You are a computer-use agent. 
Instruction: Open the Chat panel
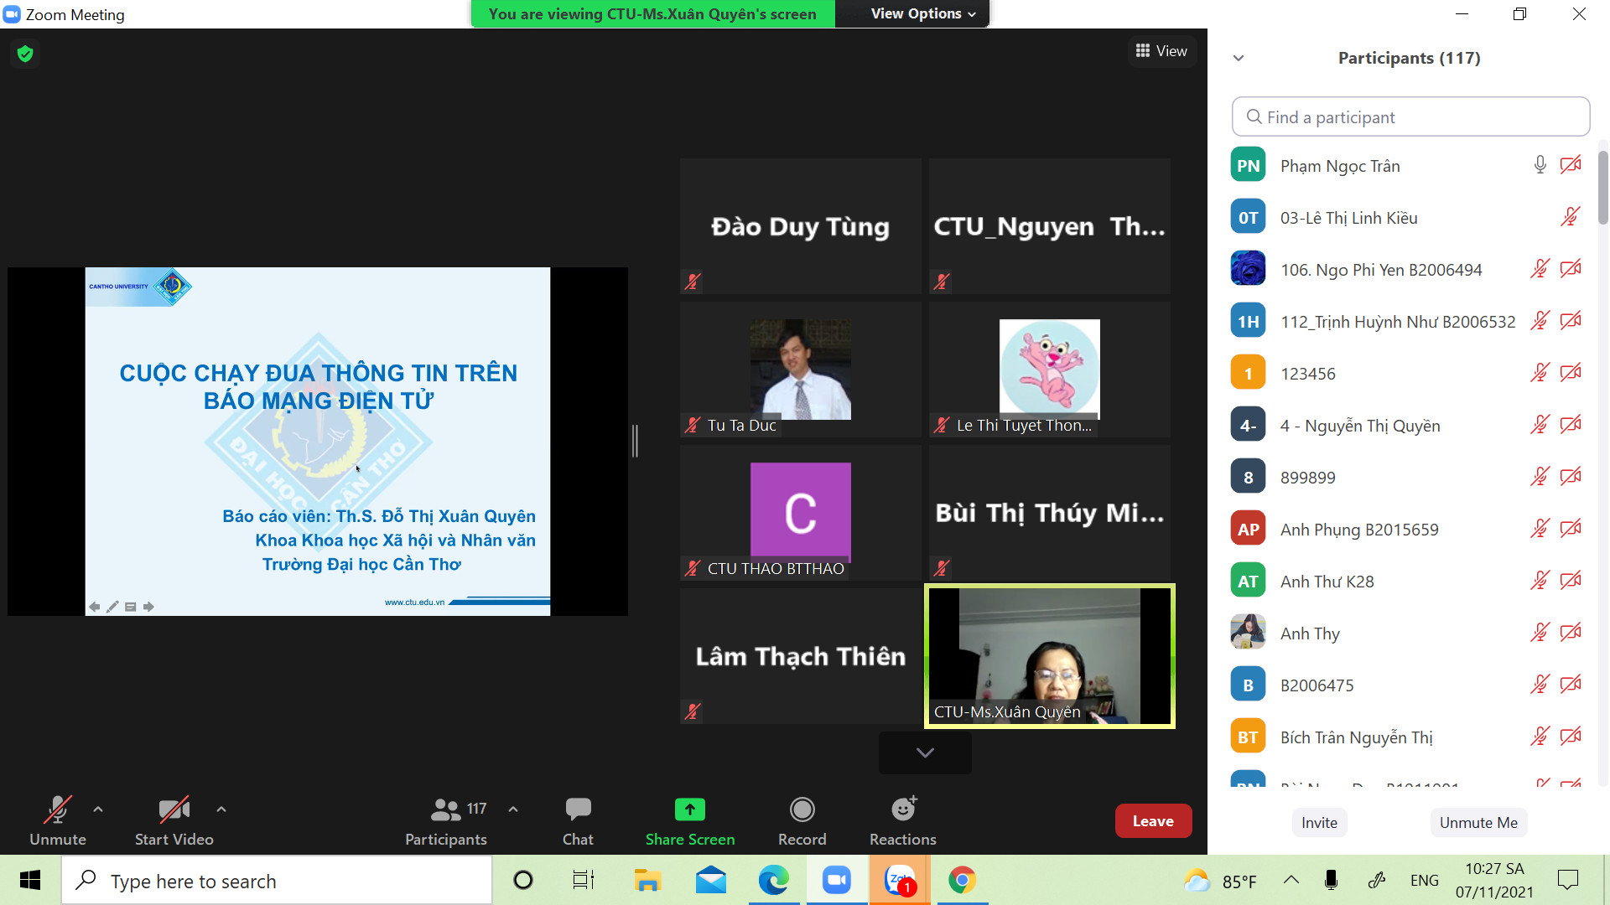(x=578, y=809)
